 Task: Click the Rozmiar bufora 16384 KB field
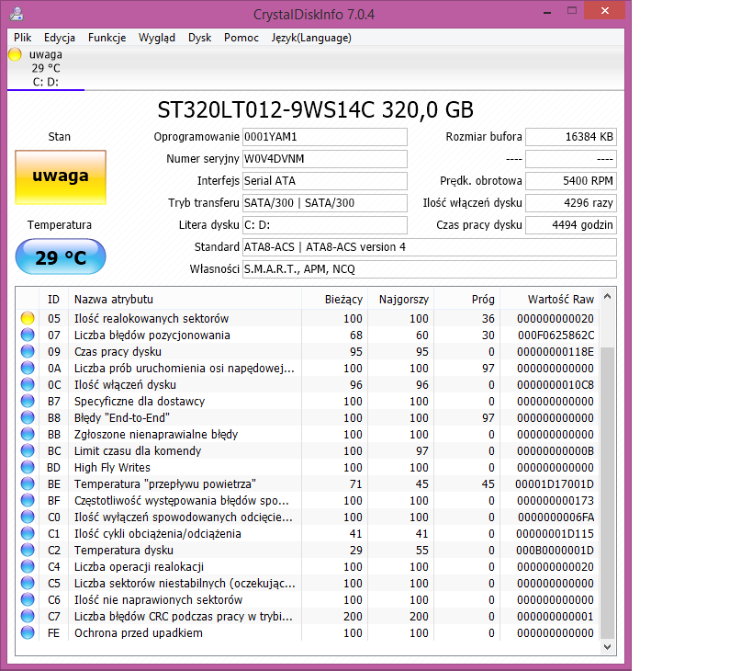click(x=571, y=137)
